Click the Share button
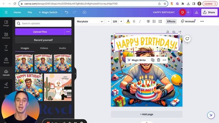Viewport: 219px width, 123px height. point(209,12)
